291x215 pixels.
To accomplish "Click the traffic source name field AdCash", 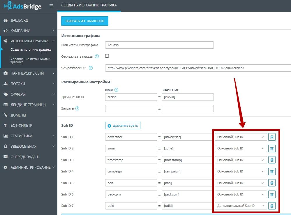I will tap(159, 45).
